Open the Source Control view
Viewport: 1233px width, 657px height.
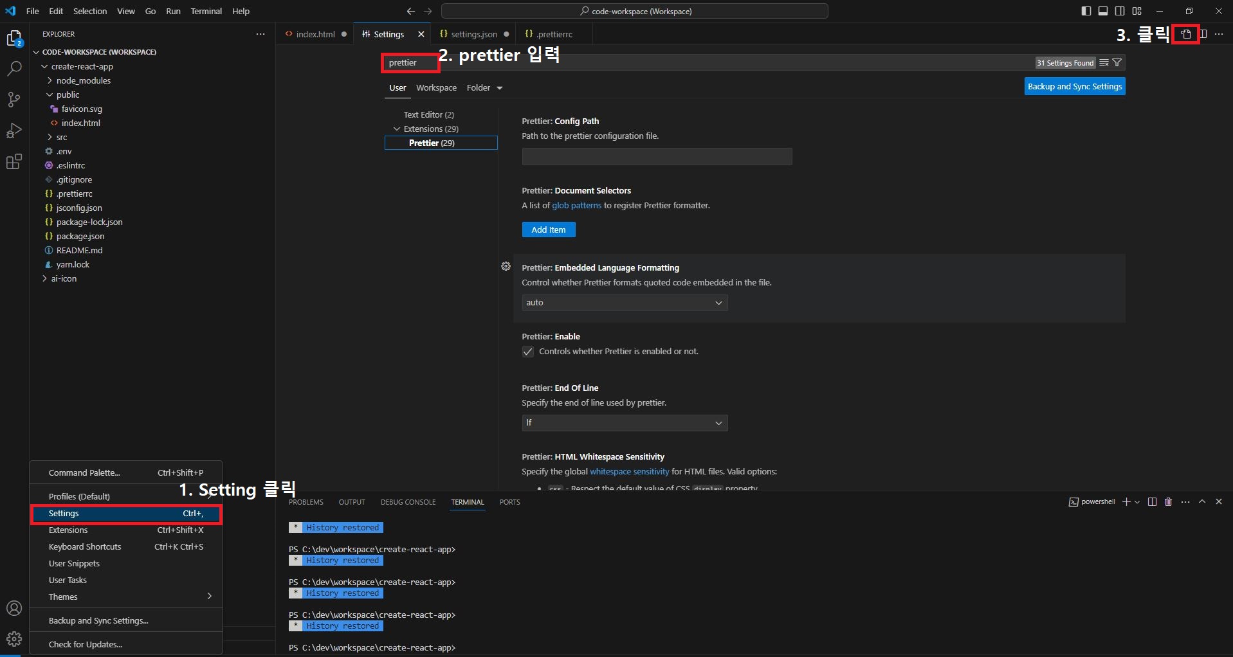[14, 100]
